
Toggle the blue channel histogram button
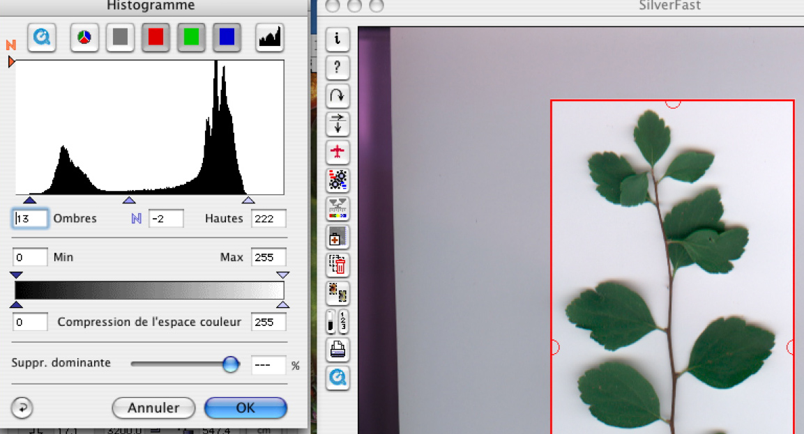point(227,38)
